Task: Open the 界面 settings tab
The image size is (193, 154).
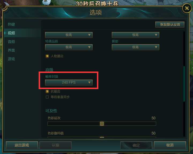Action: coord(11,50)
